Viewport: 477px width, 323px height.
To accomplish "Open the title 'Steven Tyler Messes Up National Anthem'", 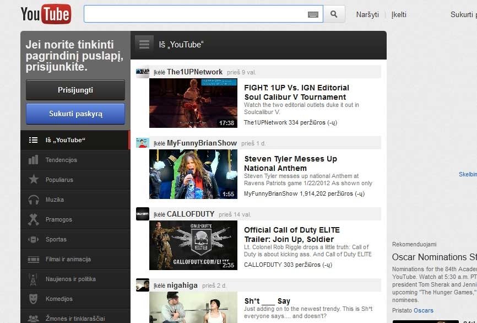I will click(290, 164).
